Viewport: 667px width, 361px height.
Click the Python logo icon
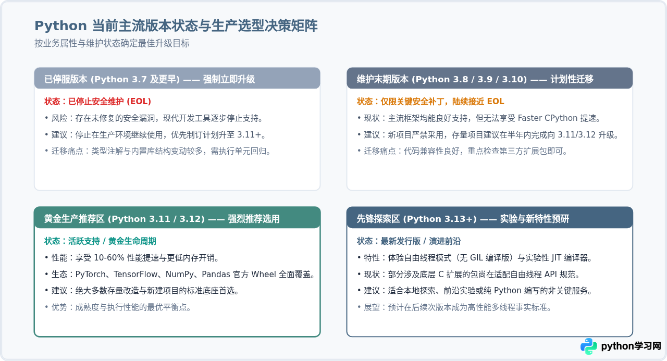pos(589,346)
